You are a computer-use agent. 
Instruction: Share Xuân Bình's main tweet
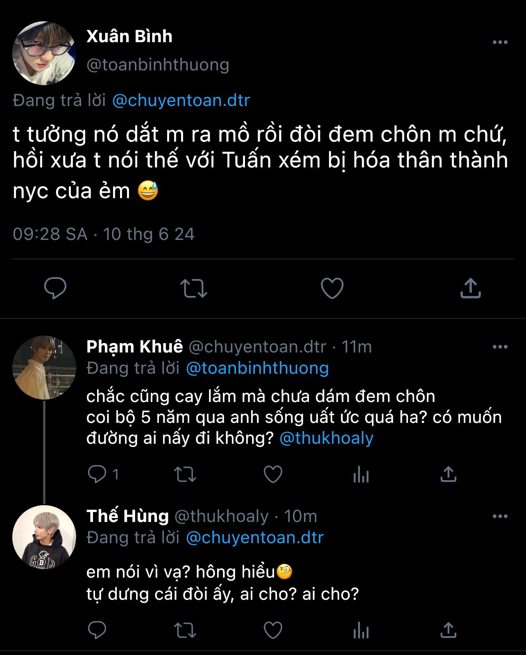(470, 288)
